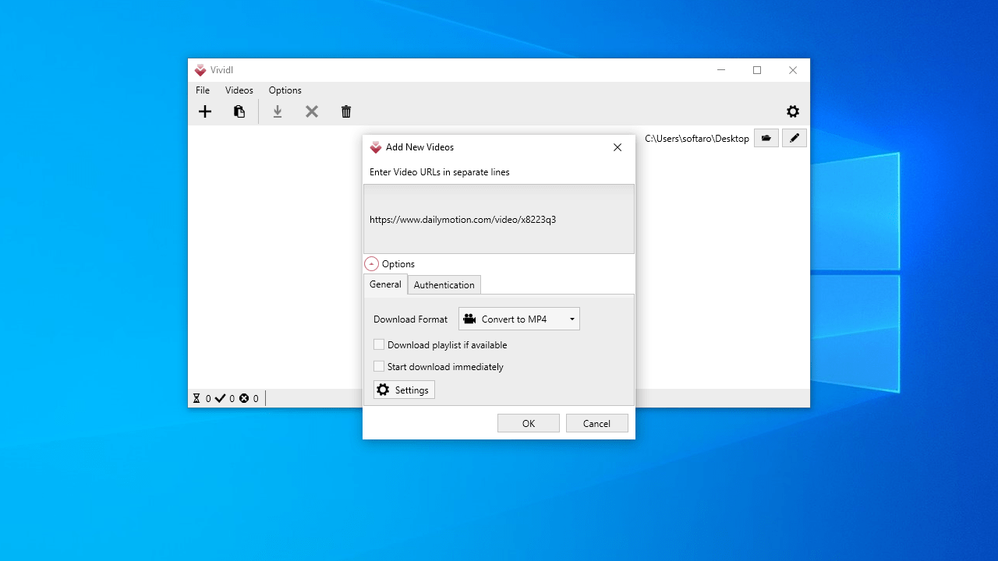Minimize the Vividl main window
This screenshot has width=998, height=561.
pos(721,70)
